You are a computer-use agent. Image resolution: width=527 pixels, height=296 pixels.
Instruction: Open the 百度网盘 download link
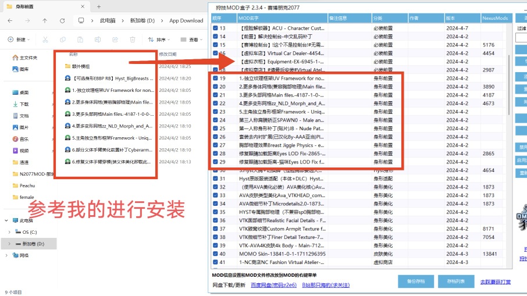coord(273,285)
